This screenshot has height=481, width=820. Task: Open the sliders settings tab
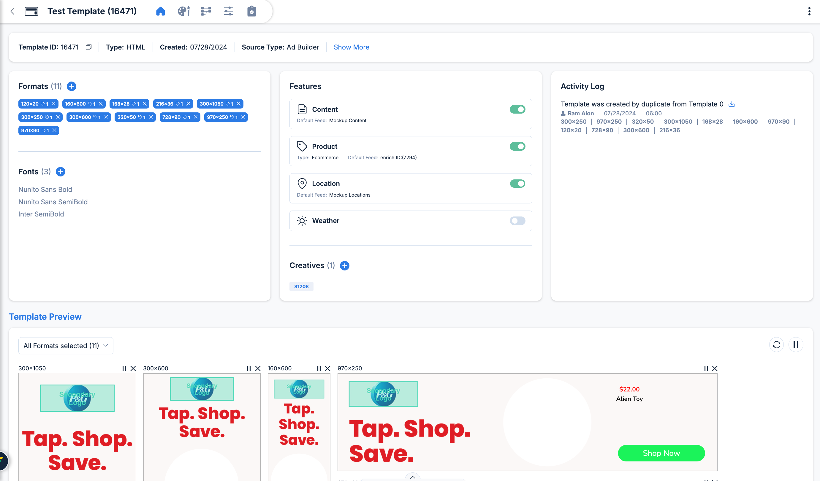click(229, 11)
